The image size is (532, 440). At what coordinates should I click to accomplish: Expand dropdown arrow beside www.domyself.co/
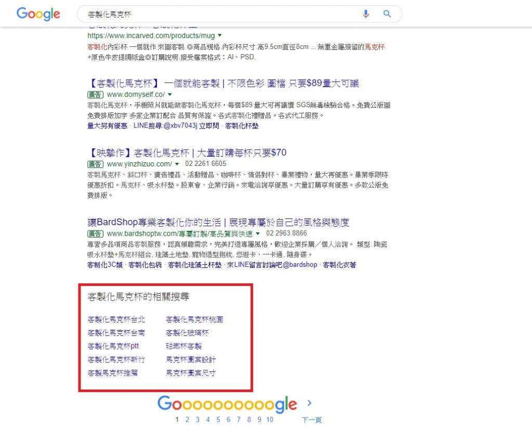pos(170,95)
